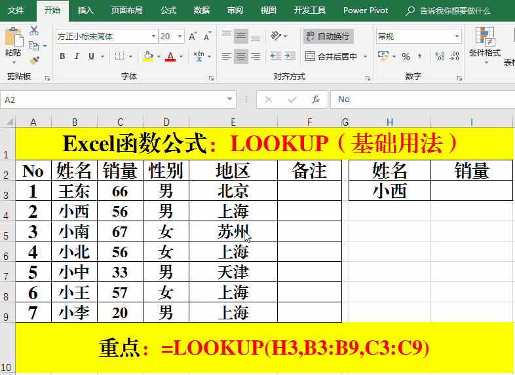The height and width of the screenshot is (375, 515).
Task: Open the 公式 ribbon tab
Action: tap(168, 10)
